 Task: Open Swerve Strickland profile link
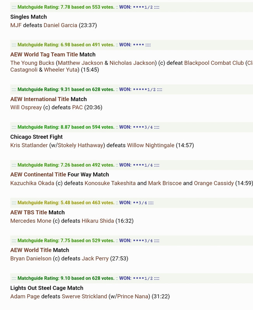[84, 296]
